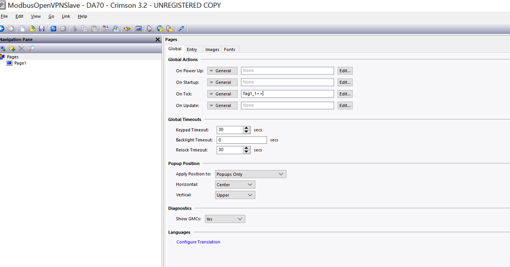Open the Edit menu
Screen dimensions: 510x267
[19, 16]
